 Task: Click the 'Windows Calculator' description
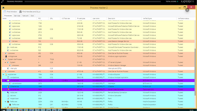(x=114, y=96)
